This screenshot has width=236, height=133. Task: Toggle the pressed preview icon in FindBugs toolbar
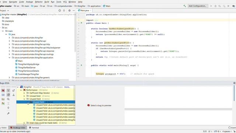point(8,95)
